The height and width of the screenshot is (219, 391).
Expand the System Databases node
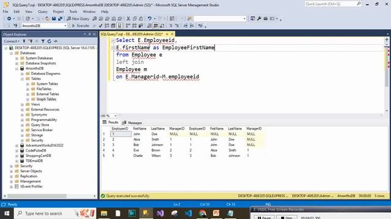coord(16,58)
